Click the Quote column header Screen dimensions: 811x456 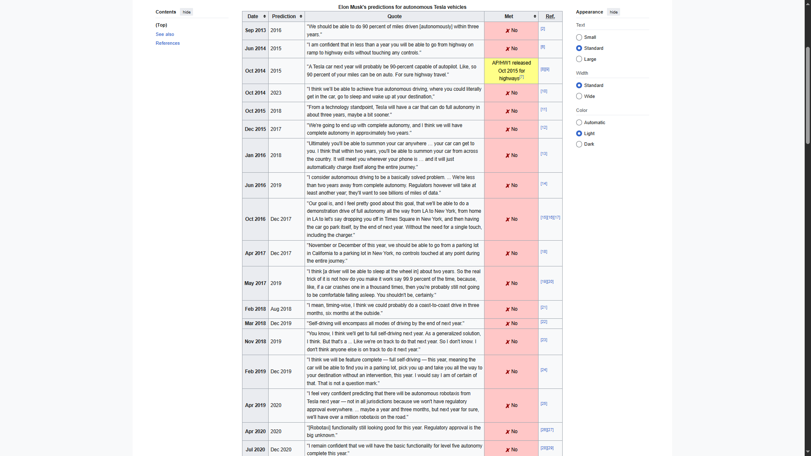[x=395, y=16]
